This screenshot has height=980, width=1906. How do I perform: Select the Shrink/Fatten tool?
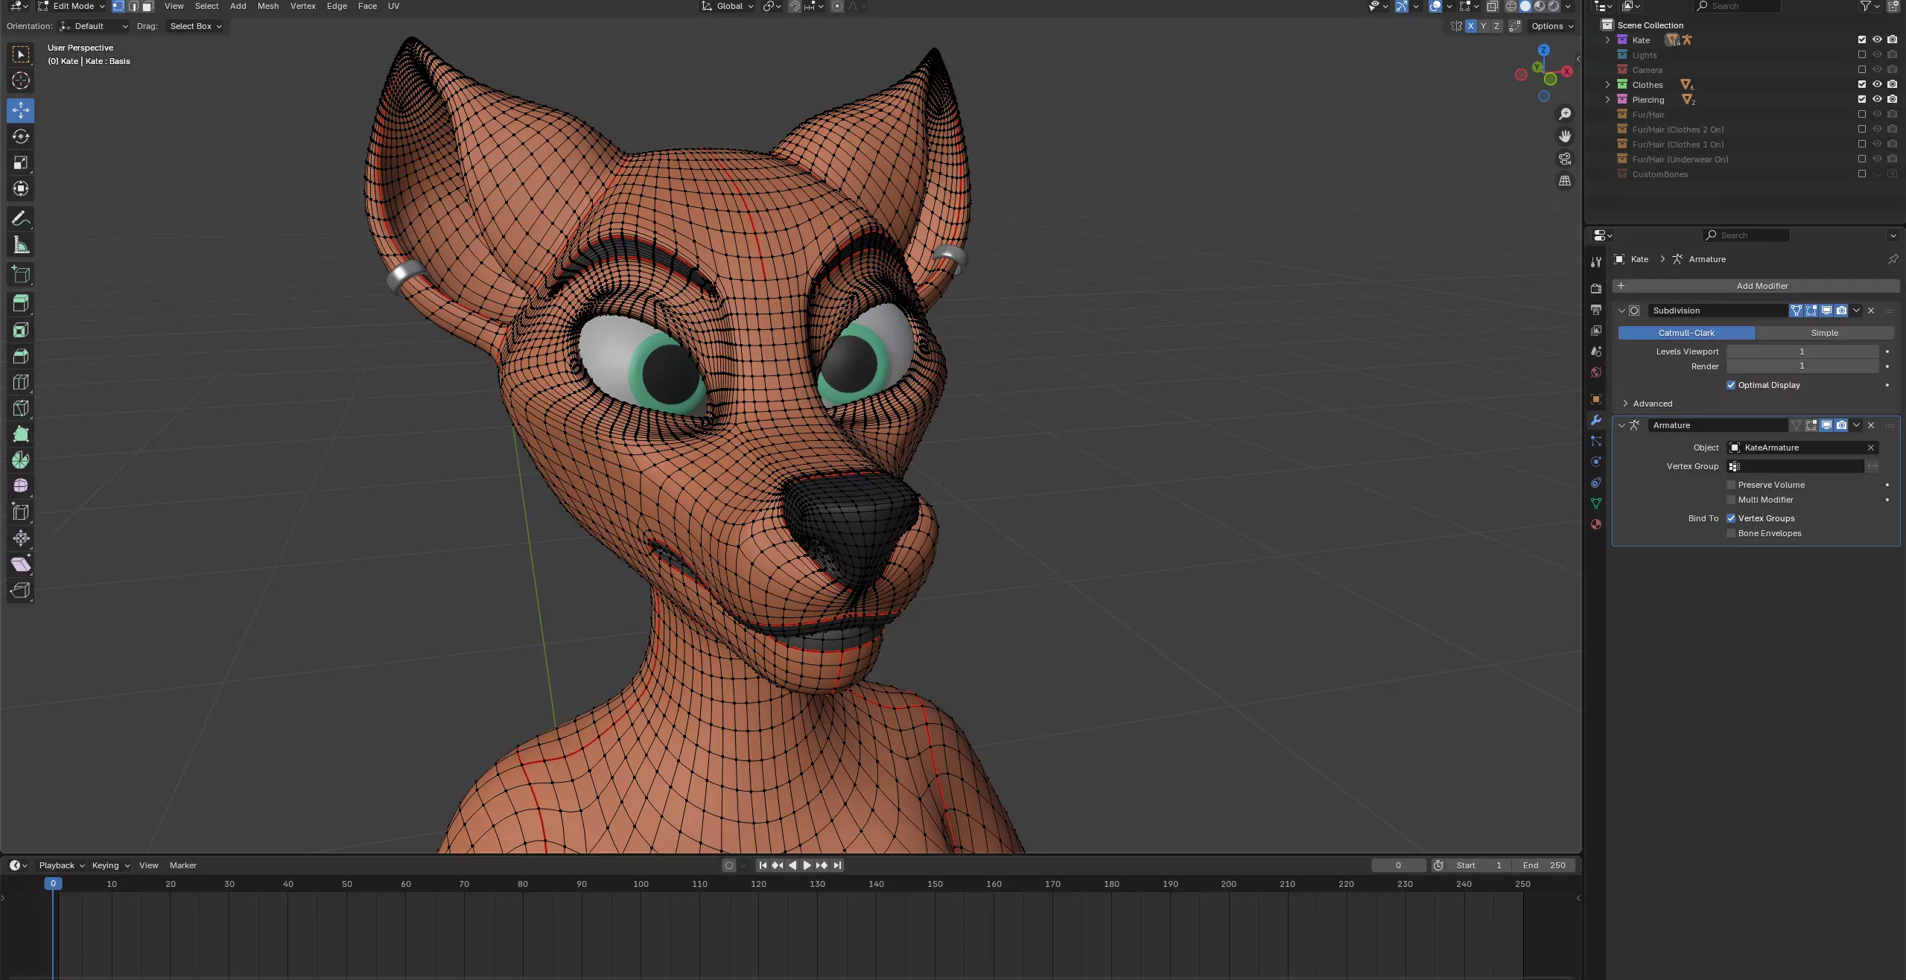tap(21, 538)
